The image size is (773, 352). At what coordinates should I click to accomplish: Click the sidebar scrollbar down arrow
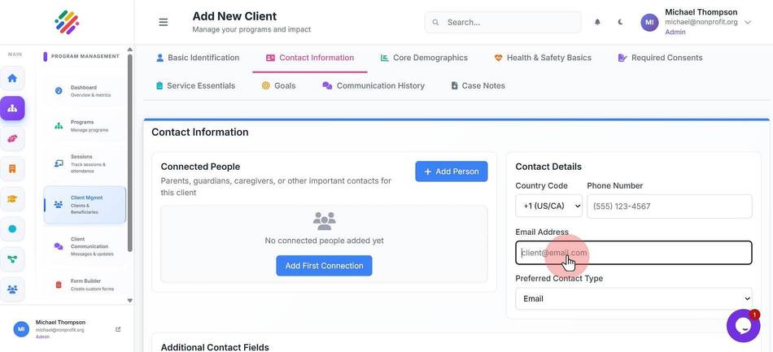pos(129,300)
